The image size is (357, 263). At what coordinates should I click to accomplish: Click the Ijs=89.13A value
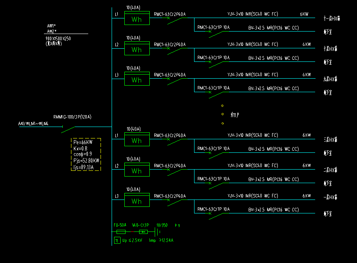coord(83,168)
